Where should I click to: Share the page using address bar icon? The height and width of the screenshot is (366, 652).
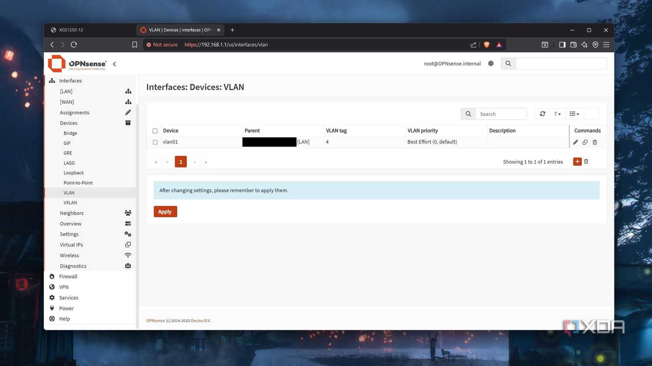point(473,45)
